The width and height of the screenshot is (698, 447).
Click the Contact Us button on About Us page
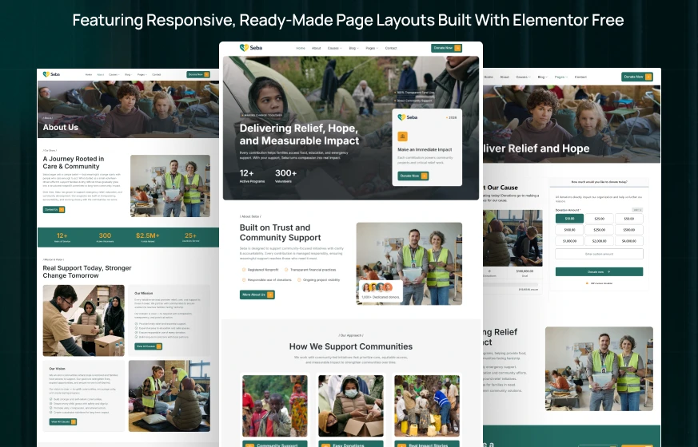[x=54, y=209]
